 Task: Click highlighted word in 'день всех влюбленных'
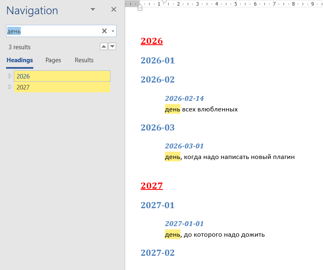pos(172,109)
